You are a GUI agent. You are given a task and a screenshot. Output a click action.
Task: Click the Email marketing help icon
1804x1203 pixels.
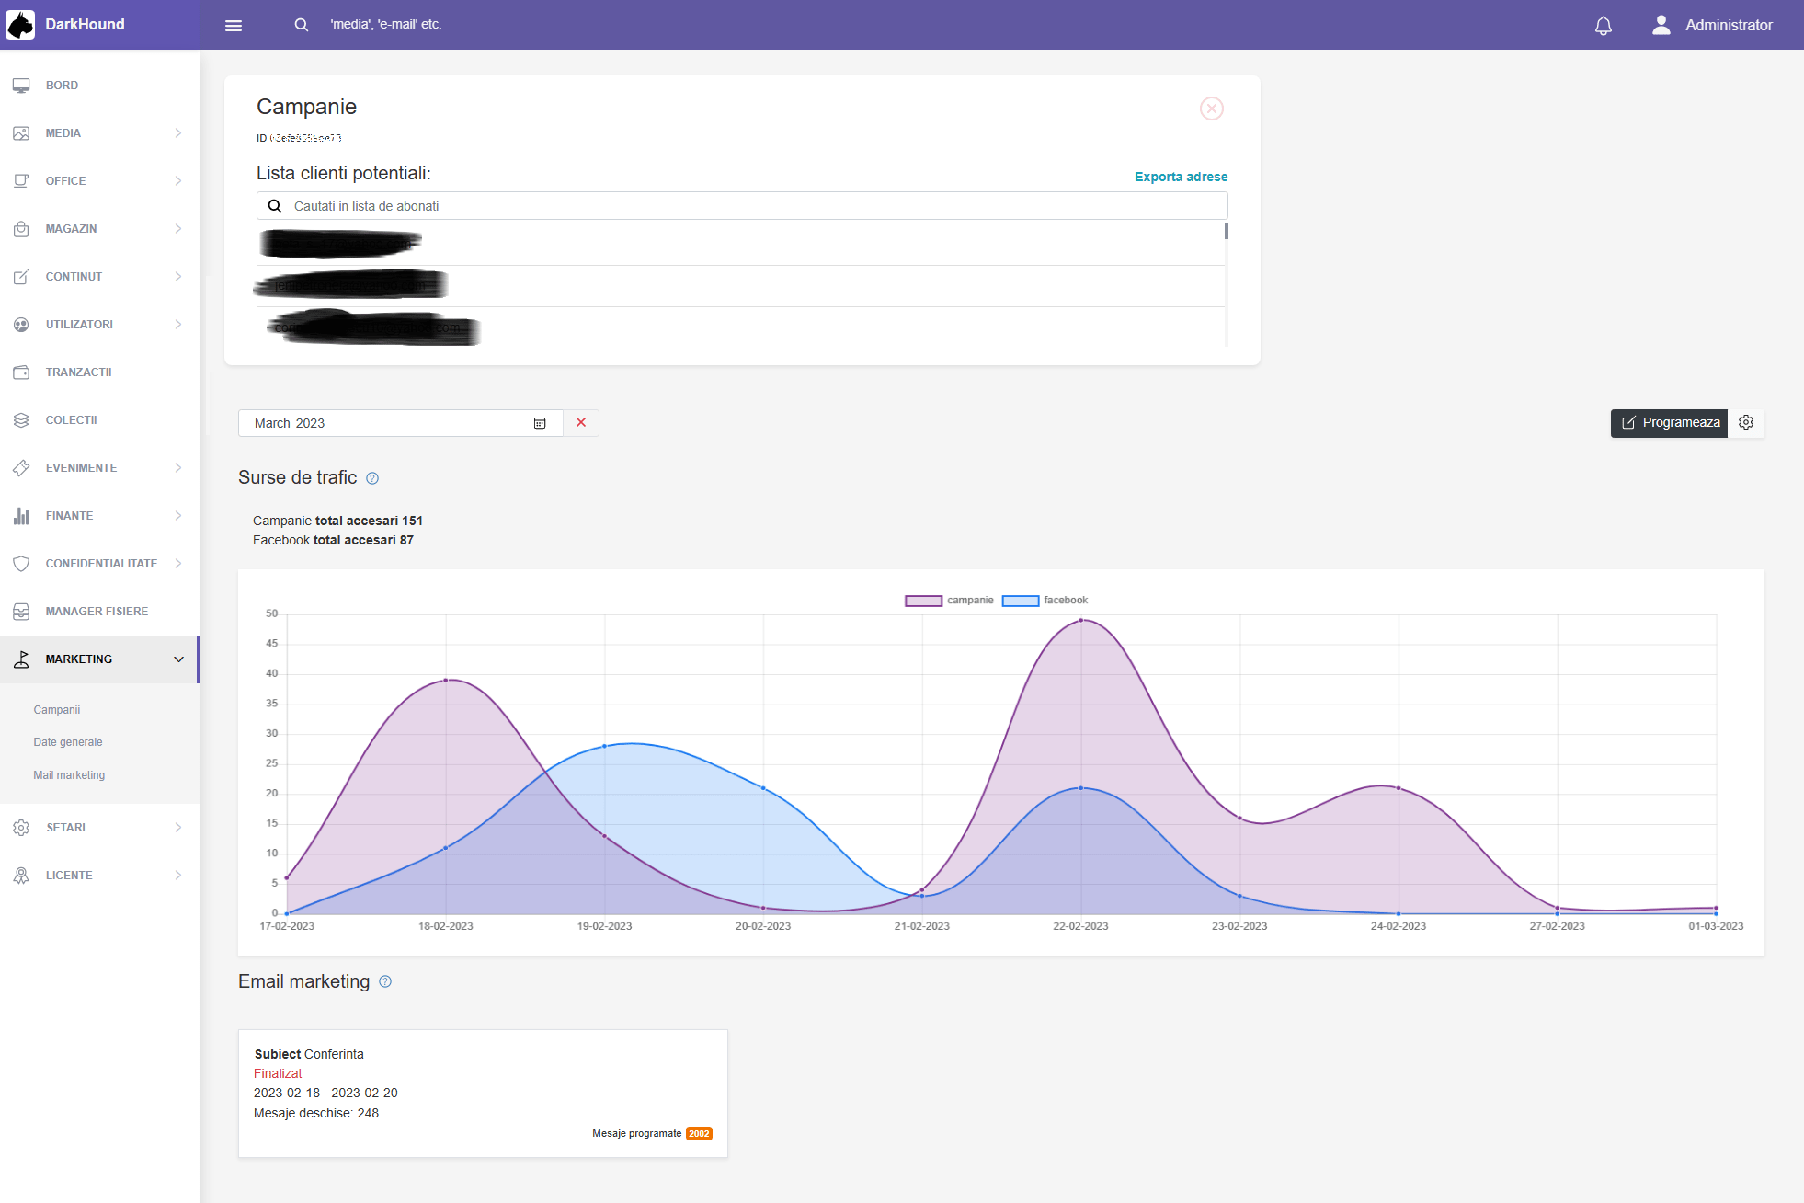(x=385, y=981)
